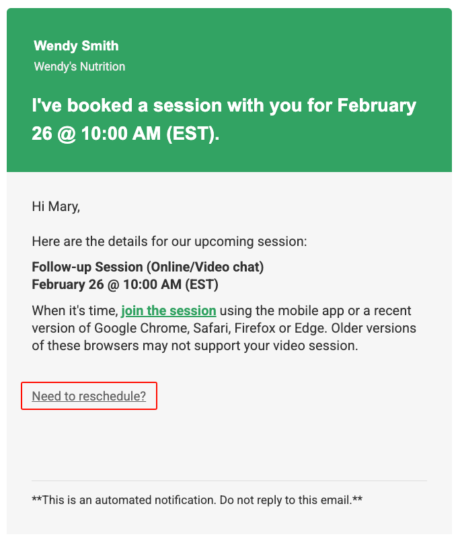Click the horizontal divider above the footer
This screenshot has width=460, height=543.
coord(229,481)
